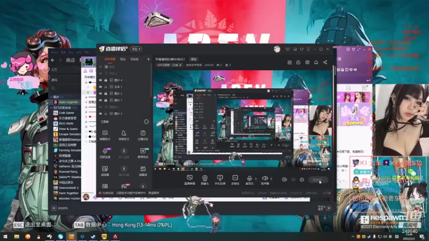Collapse the second games category in Steam
Viewport: 429px width, 241px height.
pos(51,108)
